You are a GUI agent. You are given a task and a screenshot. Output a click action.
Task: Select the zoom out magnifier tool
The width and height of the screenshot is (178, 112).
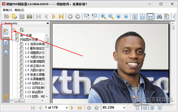click(111, 17)
